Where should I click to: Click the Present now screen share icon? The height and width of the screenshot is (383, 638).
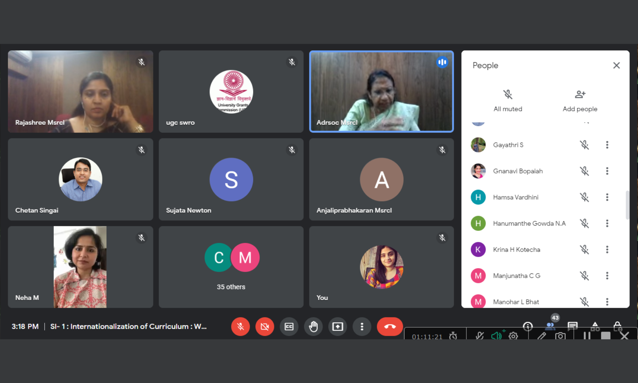pyautogui.click(x=337, y=327)
